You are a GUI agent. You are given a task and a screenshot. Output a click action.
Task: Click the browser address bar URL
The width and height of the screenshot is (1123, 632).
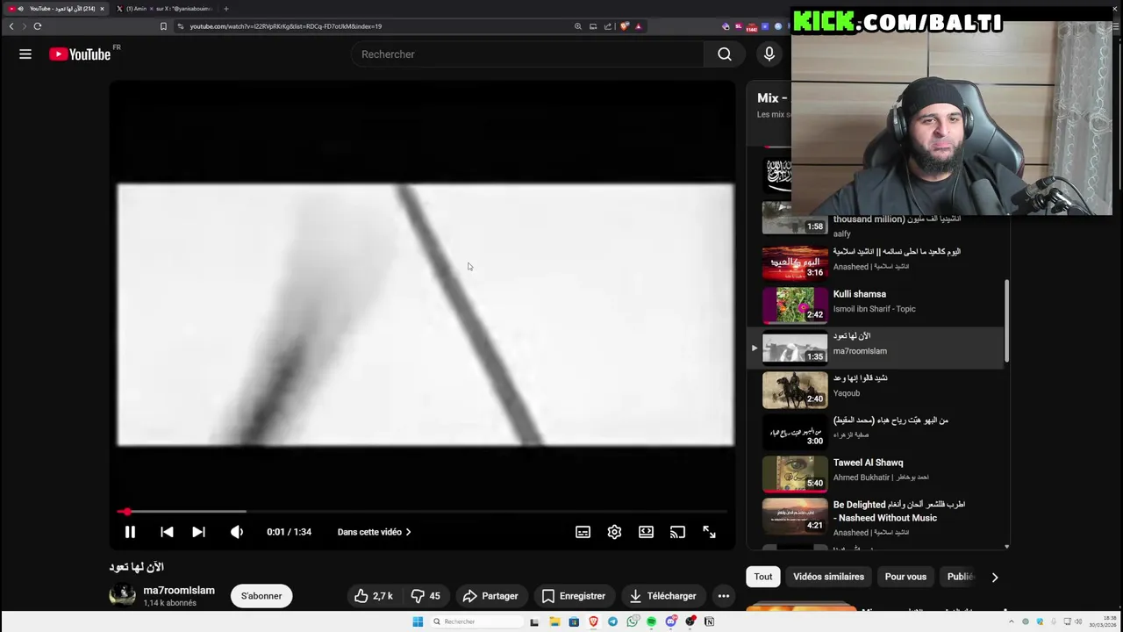286,26
